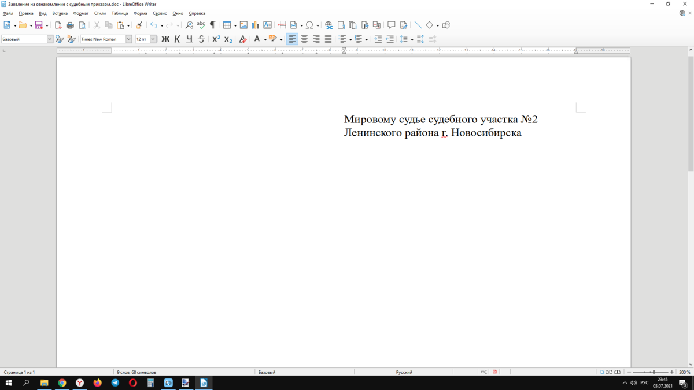The width and height of the screenshot is (694, 390).
Task: Insert a text box from toolbar
Action: coord(267,25)
